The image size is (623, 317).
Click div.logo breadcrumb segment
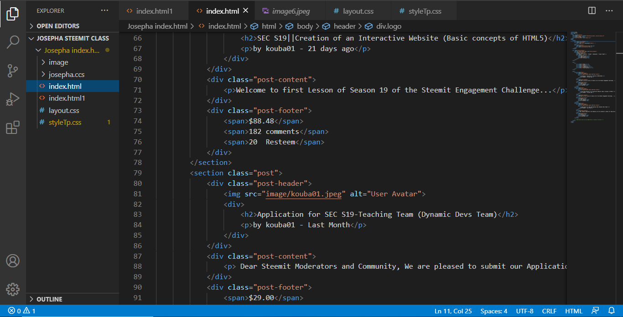point(384,26)
